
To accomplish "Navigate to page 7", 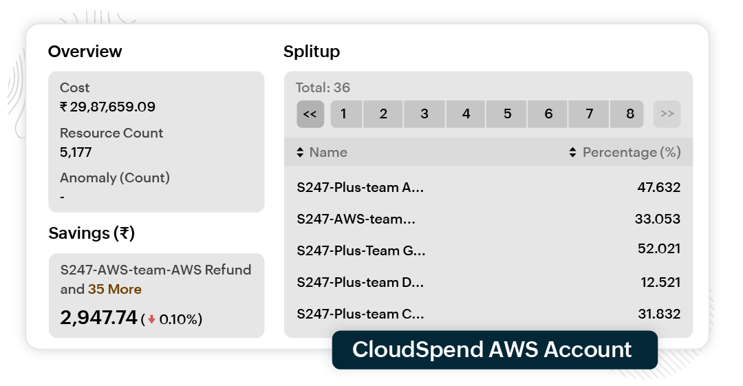I will coord(590,114).
